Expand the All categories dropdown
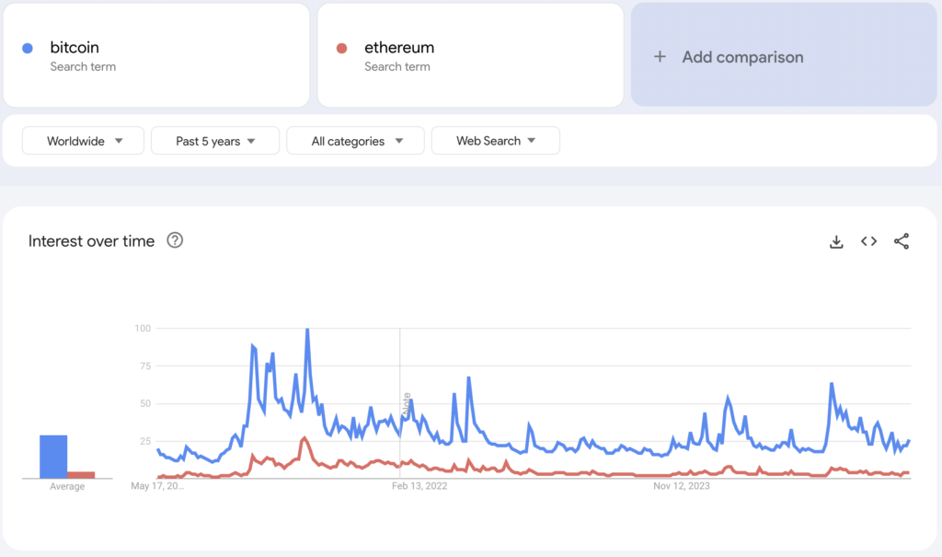 pos(355,141)
